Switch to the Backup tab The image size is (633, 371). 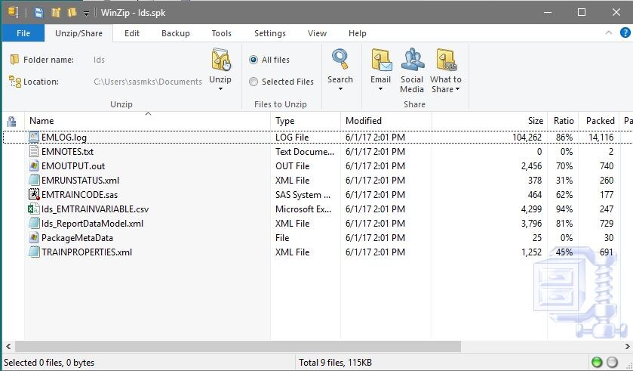coord(175,33)
